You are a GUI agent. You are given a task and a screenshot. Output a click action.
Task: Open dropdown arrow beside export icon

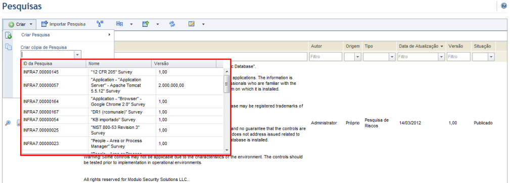pyautogui.click(x=157, y=24)
